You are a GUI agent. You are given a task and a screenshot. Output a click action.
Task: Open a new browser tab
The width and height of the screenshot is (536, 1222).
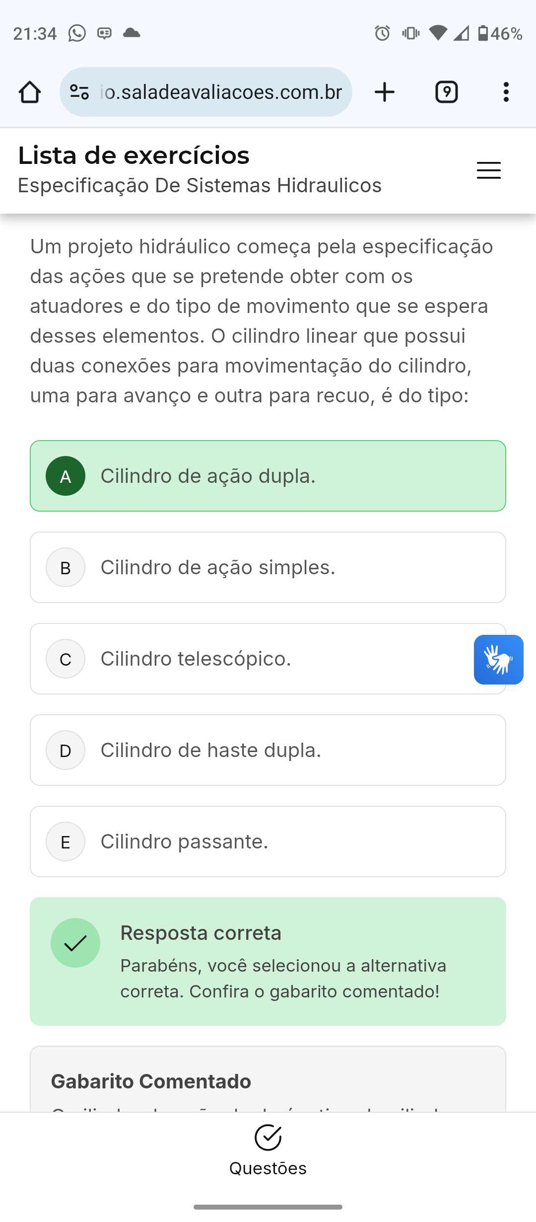coord(385,92)
